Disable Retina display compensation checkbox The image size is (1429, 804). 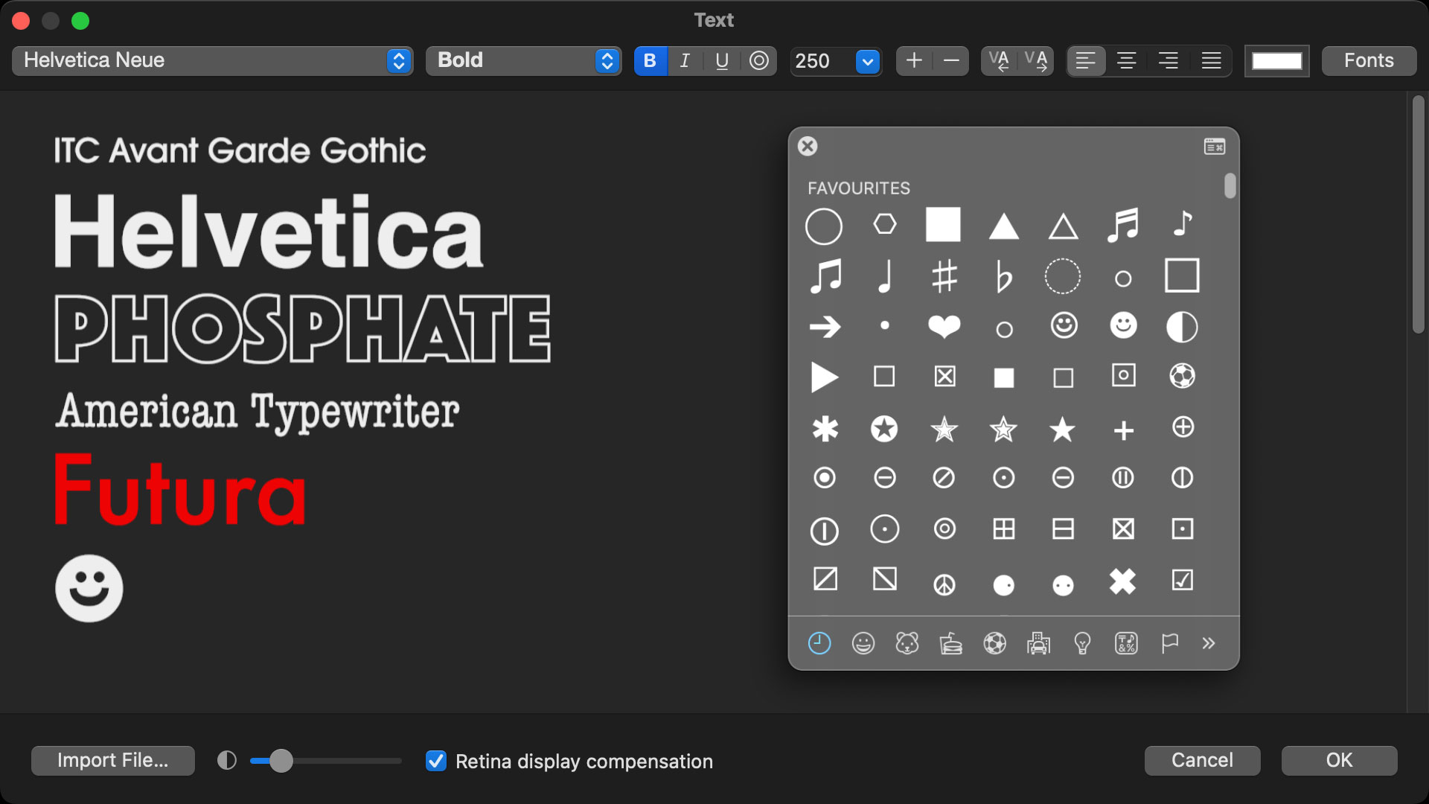coord(436,761)
